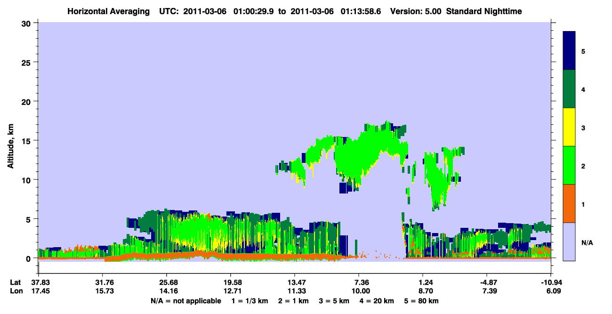Click the y-axis tick label 30
This screenshot has height=314, width=612.
tap(27, 23)
